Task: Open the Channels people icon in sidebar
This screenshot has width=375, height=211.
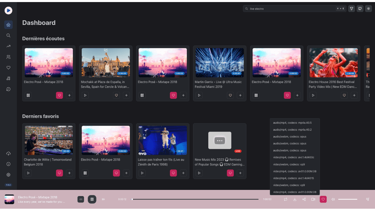Action: pos(8,57)
